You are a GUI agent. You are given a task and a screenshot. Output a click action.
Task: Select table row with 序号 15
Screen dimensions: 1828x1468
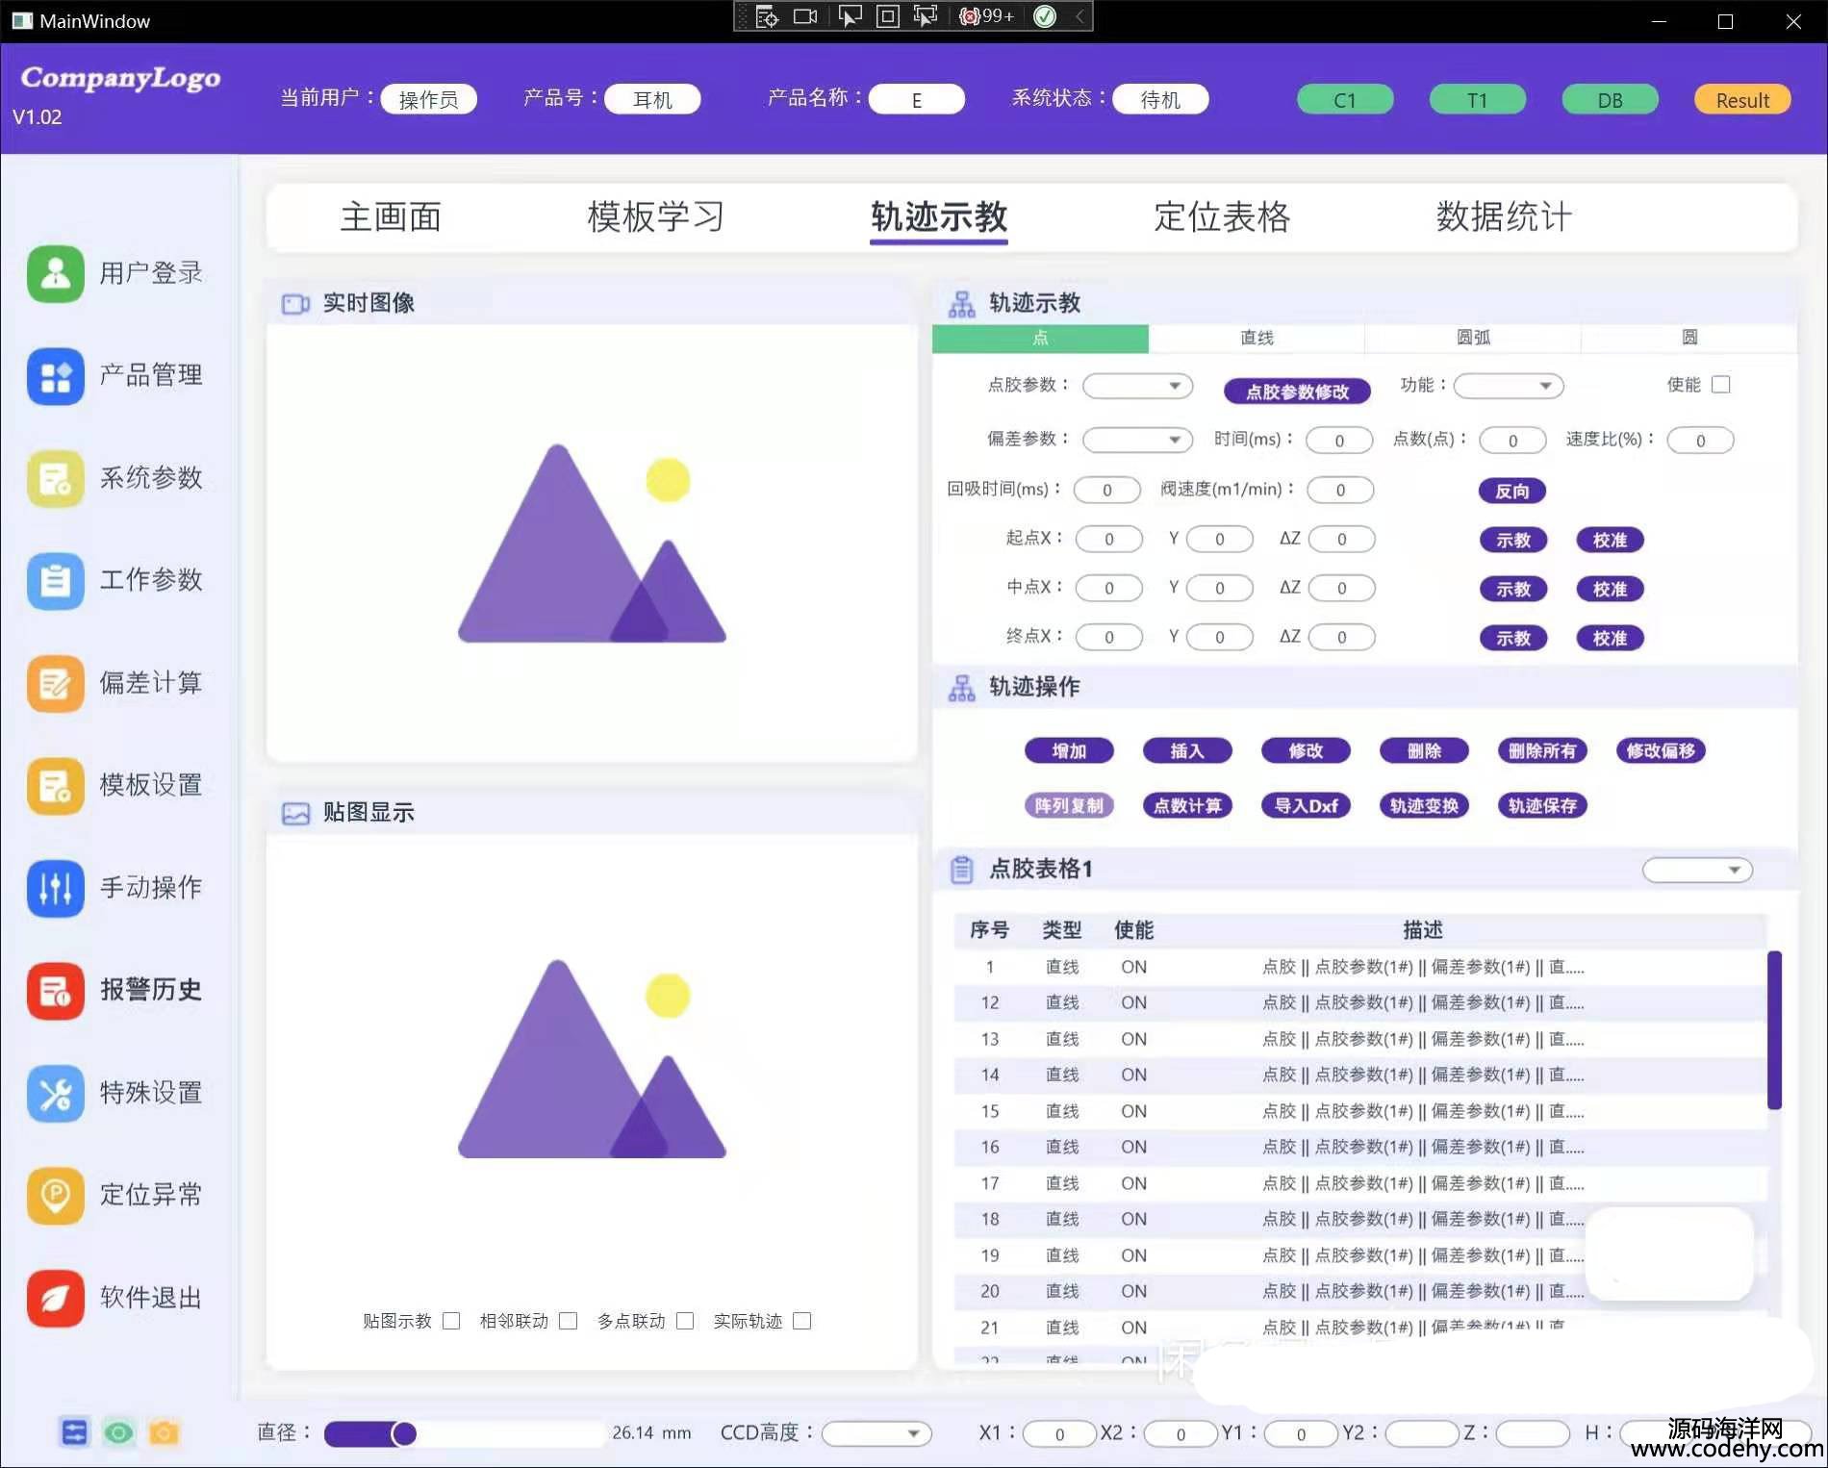click(1360, 1112)
